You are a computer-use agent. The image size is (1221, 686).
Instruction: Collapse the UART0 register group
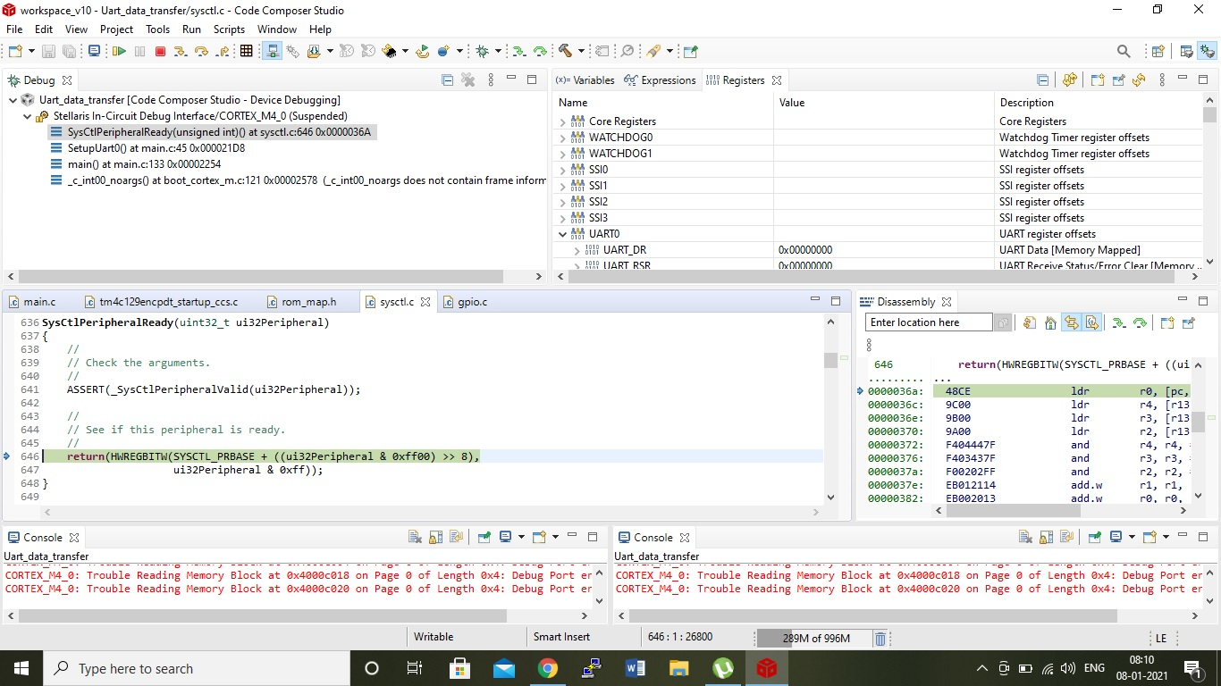[562, 234]
